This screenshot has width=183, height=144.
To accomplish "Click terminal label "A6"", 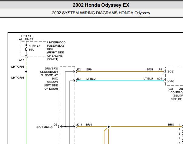I will 160,69.
